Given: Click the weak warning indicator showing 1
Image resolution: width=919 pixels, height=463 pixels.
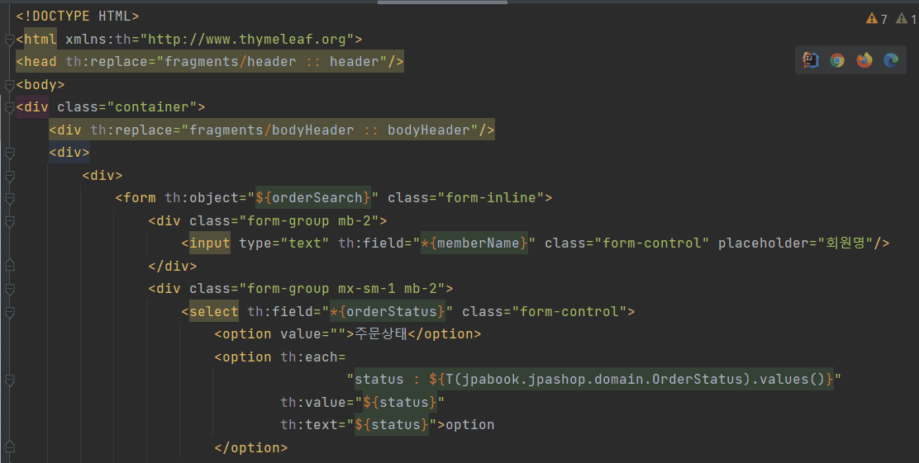Looking at the screenshot, I should point(906,19).
